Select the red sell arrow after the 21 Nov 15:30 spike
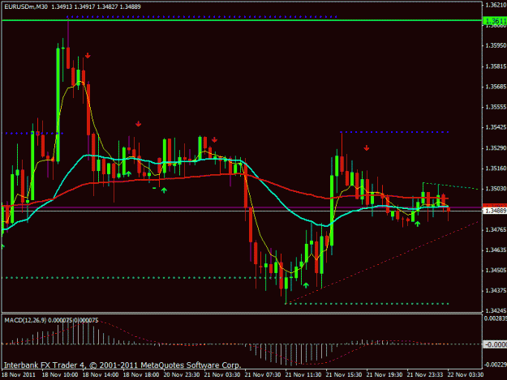This screenshot has width=507, height=380. tap(367, 147)
